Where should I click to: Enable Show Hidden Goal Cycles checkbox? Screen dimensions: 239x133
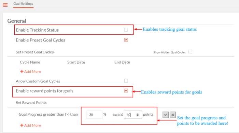[190, 52]
